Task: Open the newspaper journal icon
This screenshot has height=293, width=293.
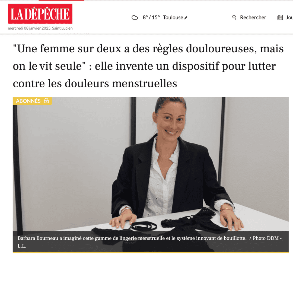Action: tap(280, 18)
